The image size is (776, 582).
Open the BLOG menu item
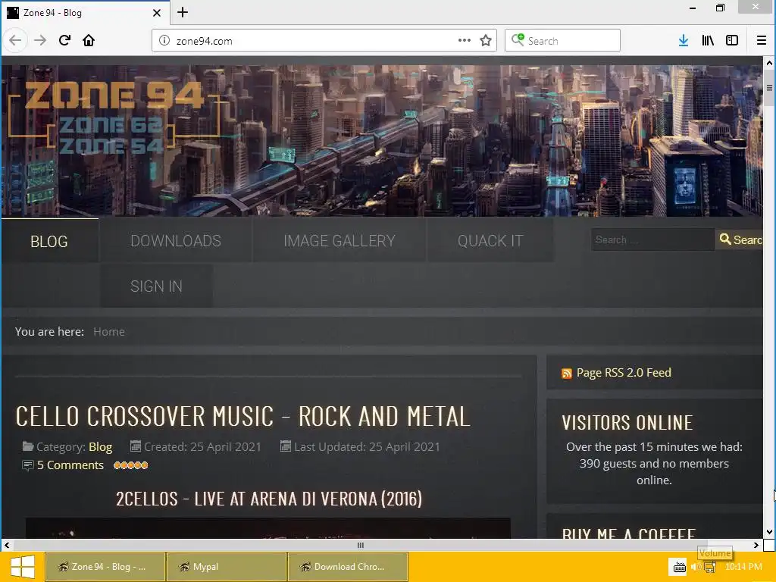(49, 241)
